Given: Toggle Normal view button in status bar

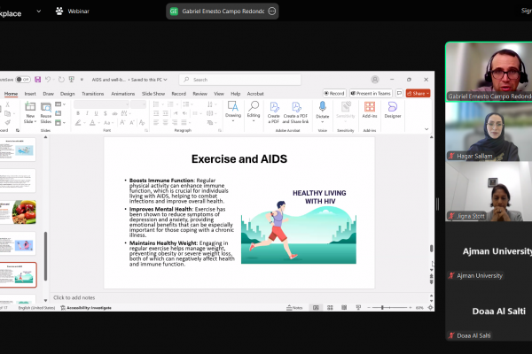Looking at the screenshot, I should (x=316, y=308).
